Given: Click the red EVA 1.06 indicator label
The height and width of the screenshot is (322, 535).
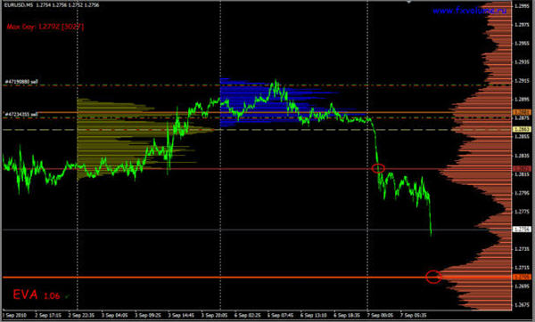Looking at the screenshot, I should 37,294.
